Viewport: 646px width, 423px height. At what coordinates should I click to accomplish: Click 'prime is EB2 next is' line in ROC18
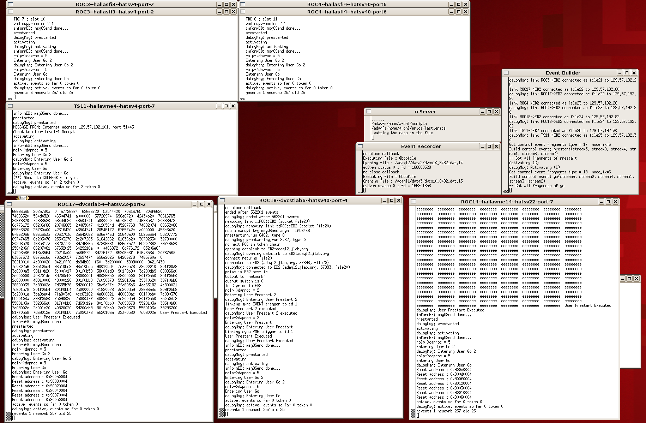point(246,272)
